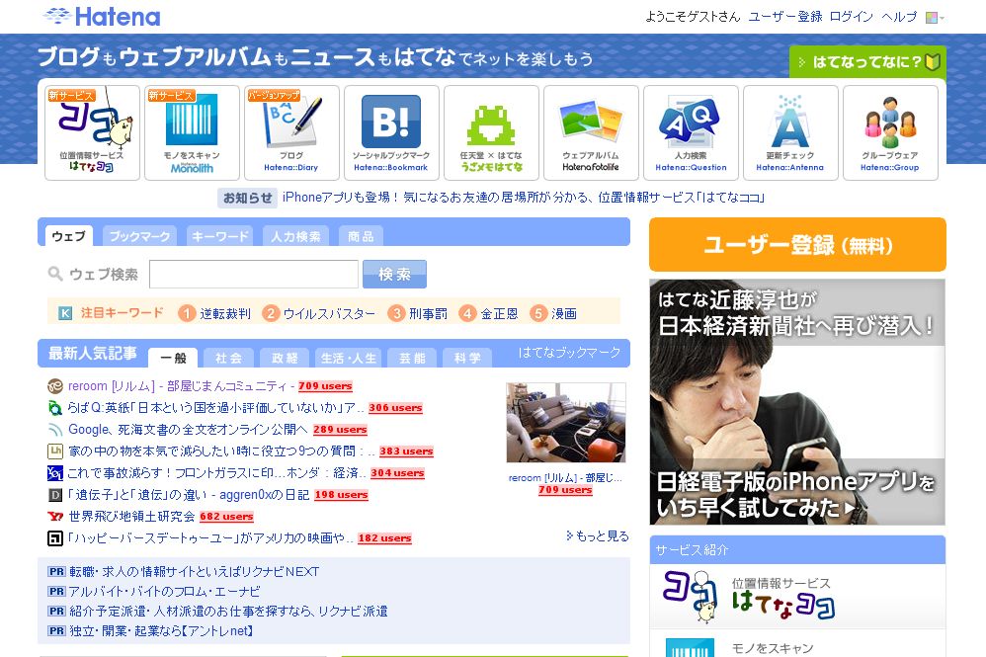Select the キーワード search tab
The image size is (986, 657).
(220, 236)
